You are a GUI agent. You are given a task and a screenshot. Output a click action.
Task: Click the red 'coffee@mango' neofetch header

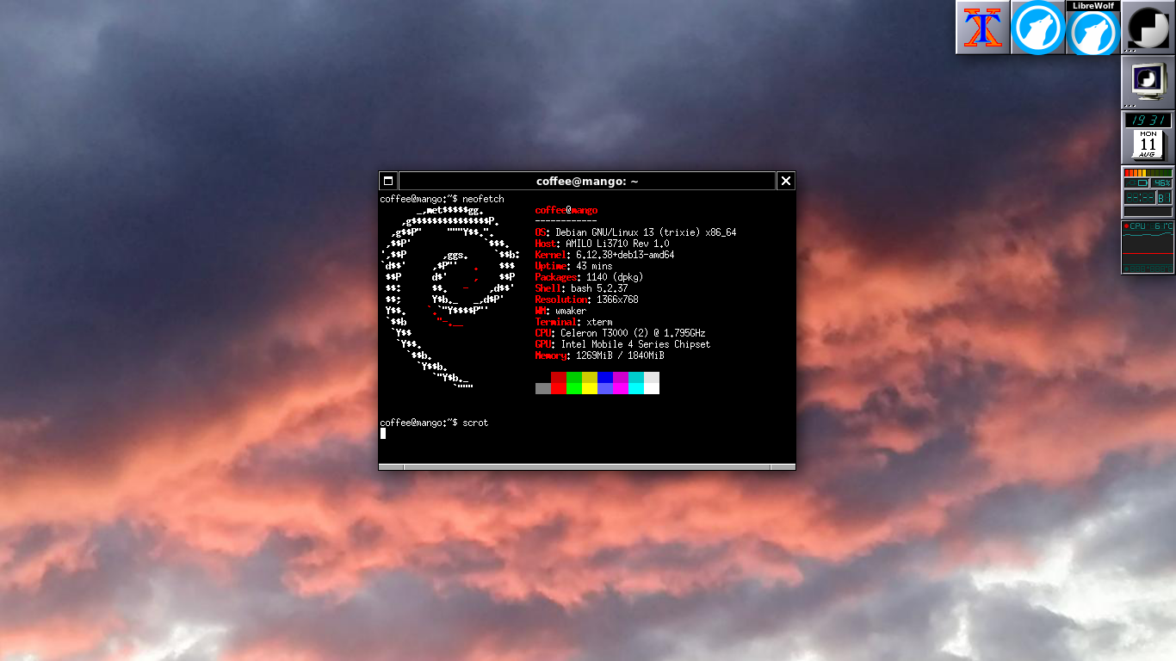pyautogui.click(x=566, y=210)
